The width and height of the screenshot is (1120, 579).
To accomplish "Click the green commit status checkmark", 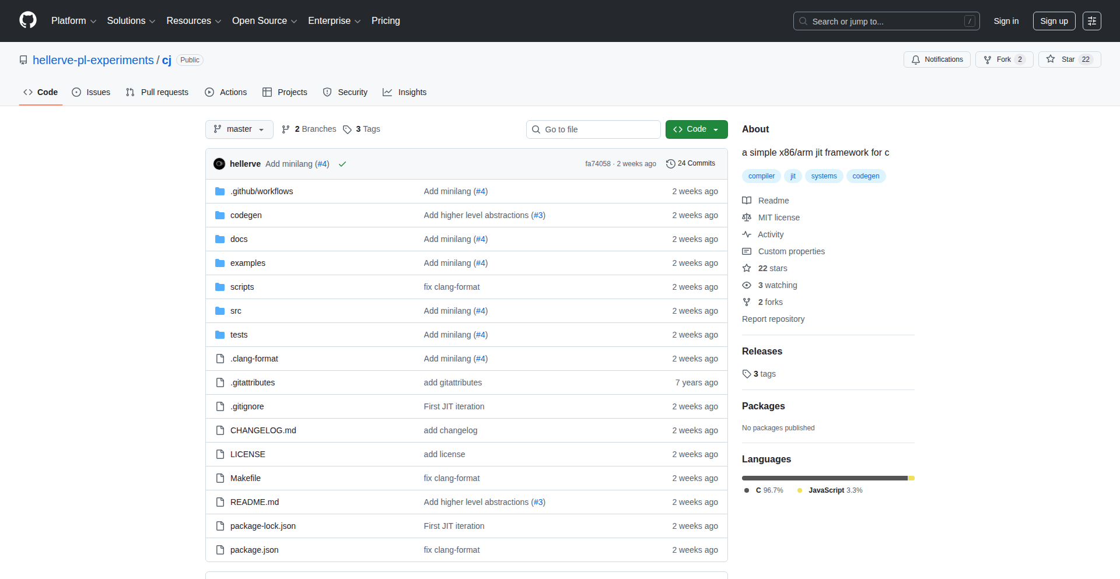I will (342, 164).
